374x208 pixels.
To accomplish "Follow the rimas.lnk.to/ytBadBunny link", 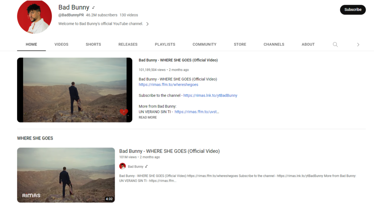I will click(x=210, y=95).
